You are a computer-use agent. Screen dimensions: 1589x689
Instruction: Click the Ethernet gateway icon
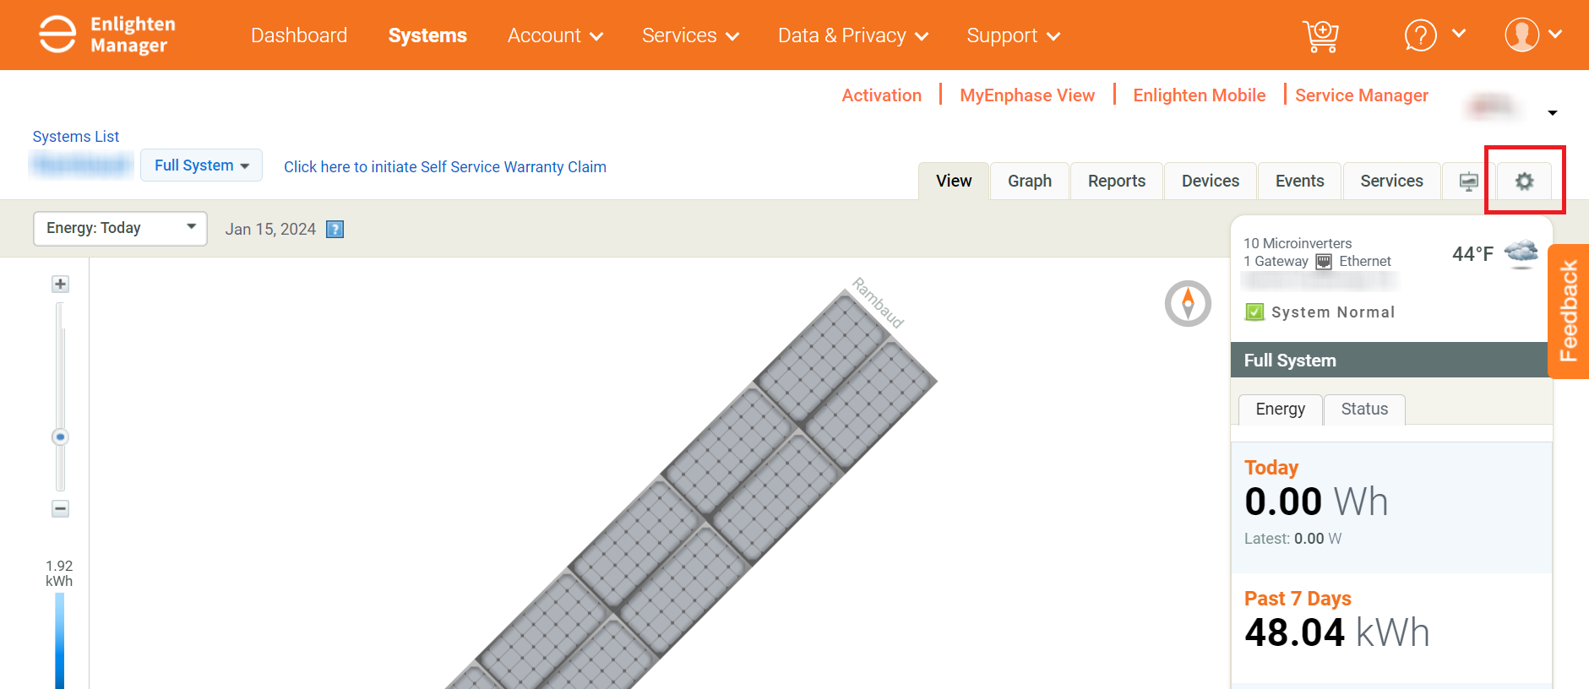[x=1324, y=262]
